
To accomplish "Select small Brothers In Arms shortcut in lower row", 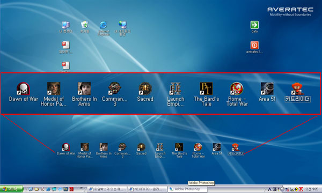I will [x=104, y=150].
